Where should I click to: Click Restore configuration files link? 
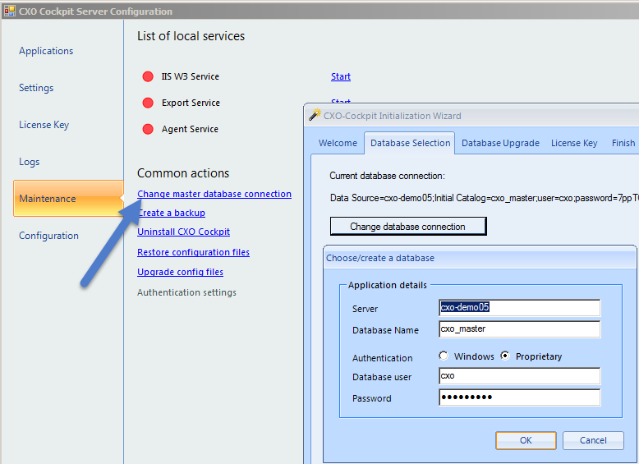click(x=193, y=252)
